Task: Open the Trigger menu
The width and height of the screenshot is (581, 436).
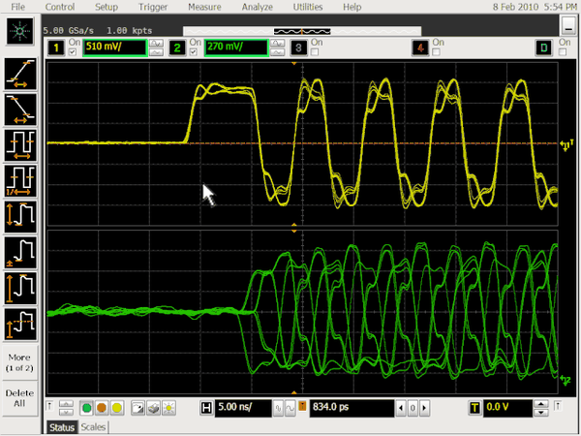Action: pos(153,7)
